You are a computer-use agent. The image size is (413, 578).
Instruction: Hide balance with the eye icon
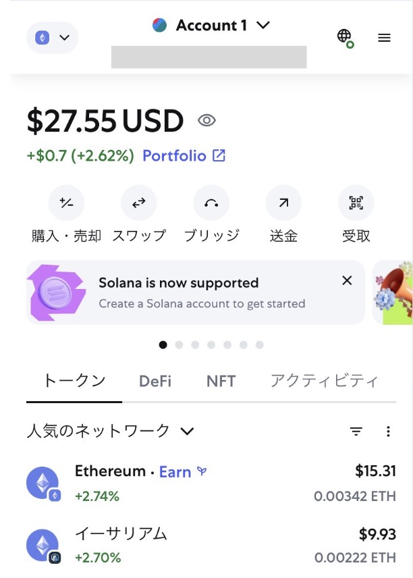pyautogui.click(x=206, y=121)
